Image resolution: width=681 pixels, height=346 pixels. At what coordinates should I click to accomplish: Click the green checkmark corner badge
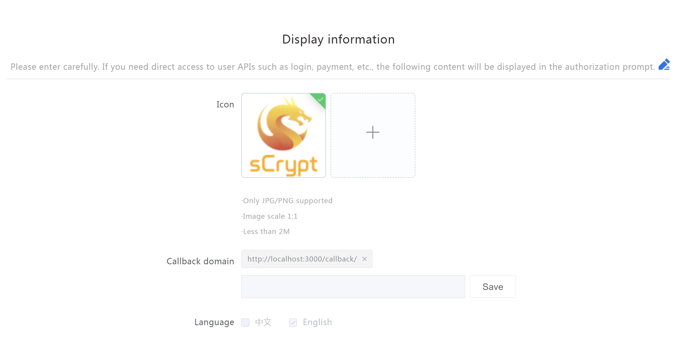click(x=320, y=99)
